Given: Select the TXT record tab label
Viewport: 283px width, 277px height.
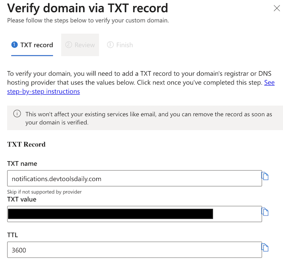Looking at the screenshot, I should point(37,45).
